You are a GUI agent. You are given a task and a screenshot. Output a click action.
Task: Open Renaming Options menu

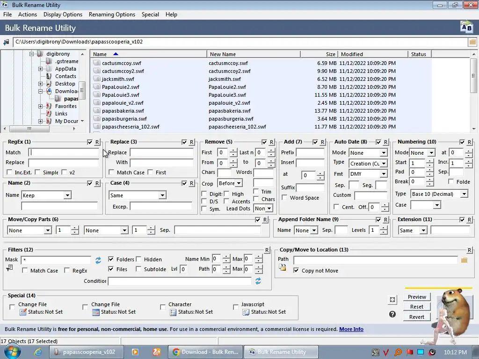coord(112,14)
